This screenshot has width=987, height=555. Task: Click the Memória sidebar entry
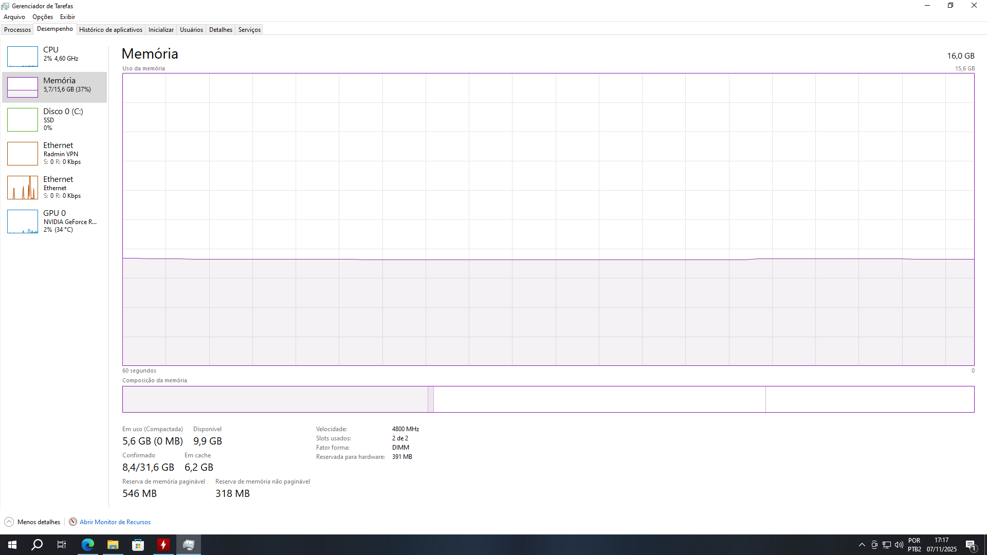(x=59, y=85)
